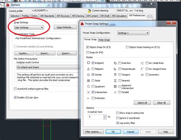Image resolution: width=181 pixels, height=140 pixels.
Task: Click the Help button
Action: [166, 132]
